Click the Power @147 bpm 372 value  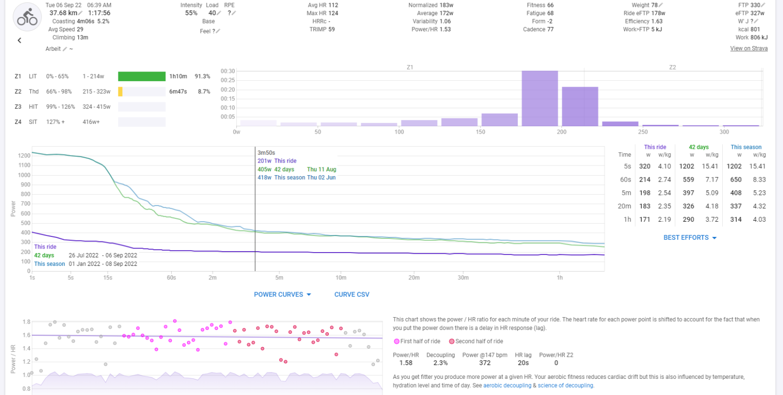485,363
